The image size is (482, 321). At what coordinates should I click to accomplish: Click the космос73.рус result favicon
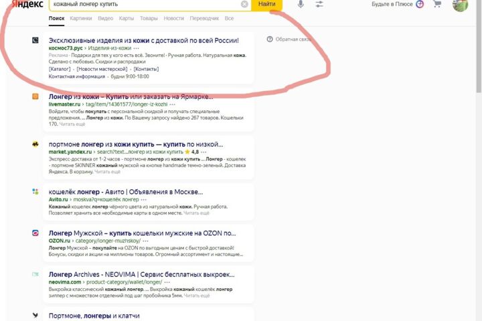click(35, 40)
